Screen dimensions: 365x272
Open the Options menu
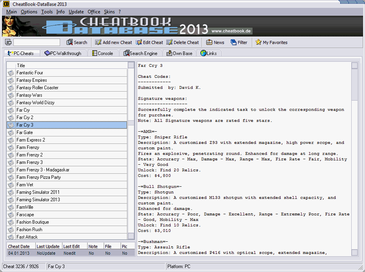pyautogui.click(x=29, y=12)
